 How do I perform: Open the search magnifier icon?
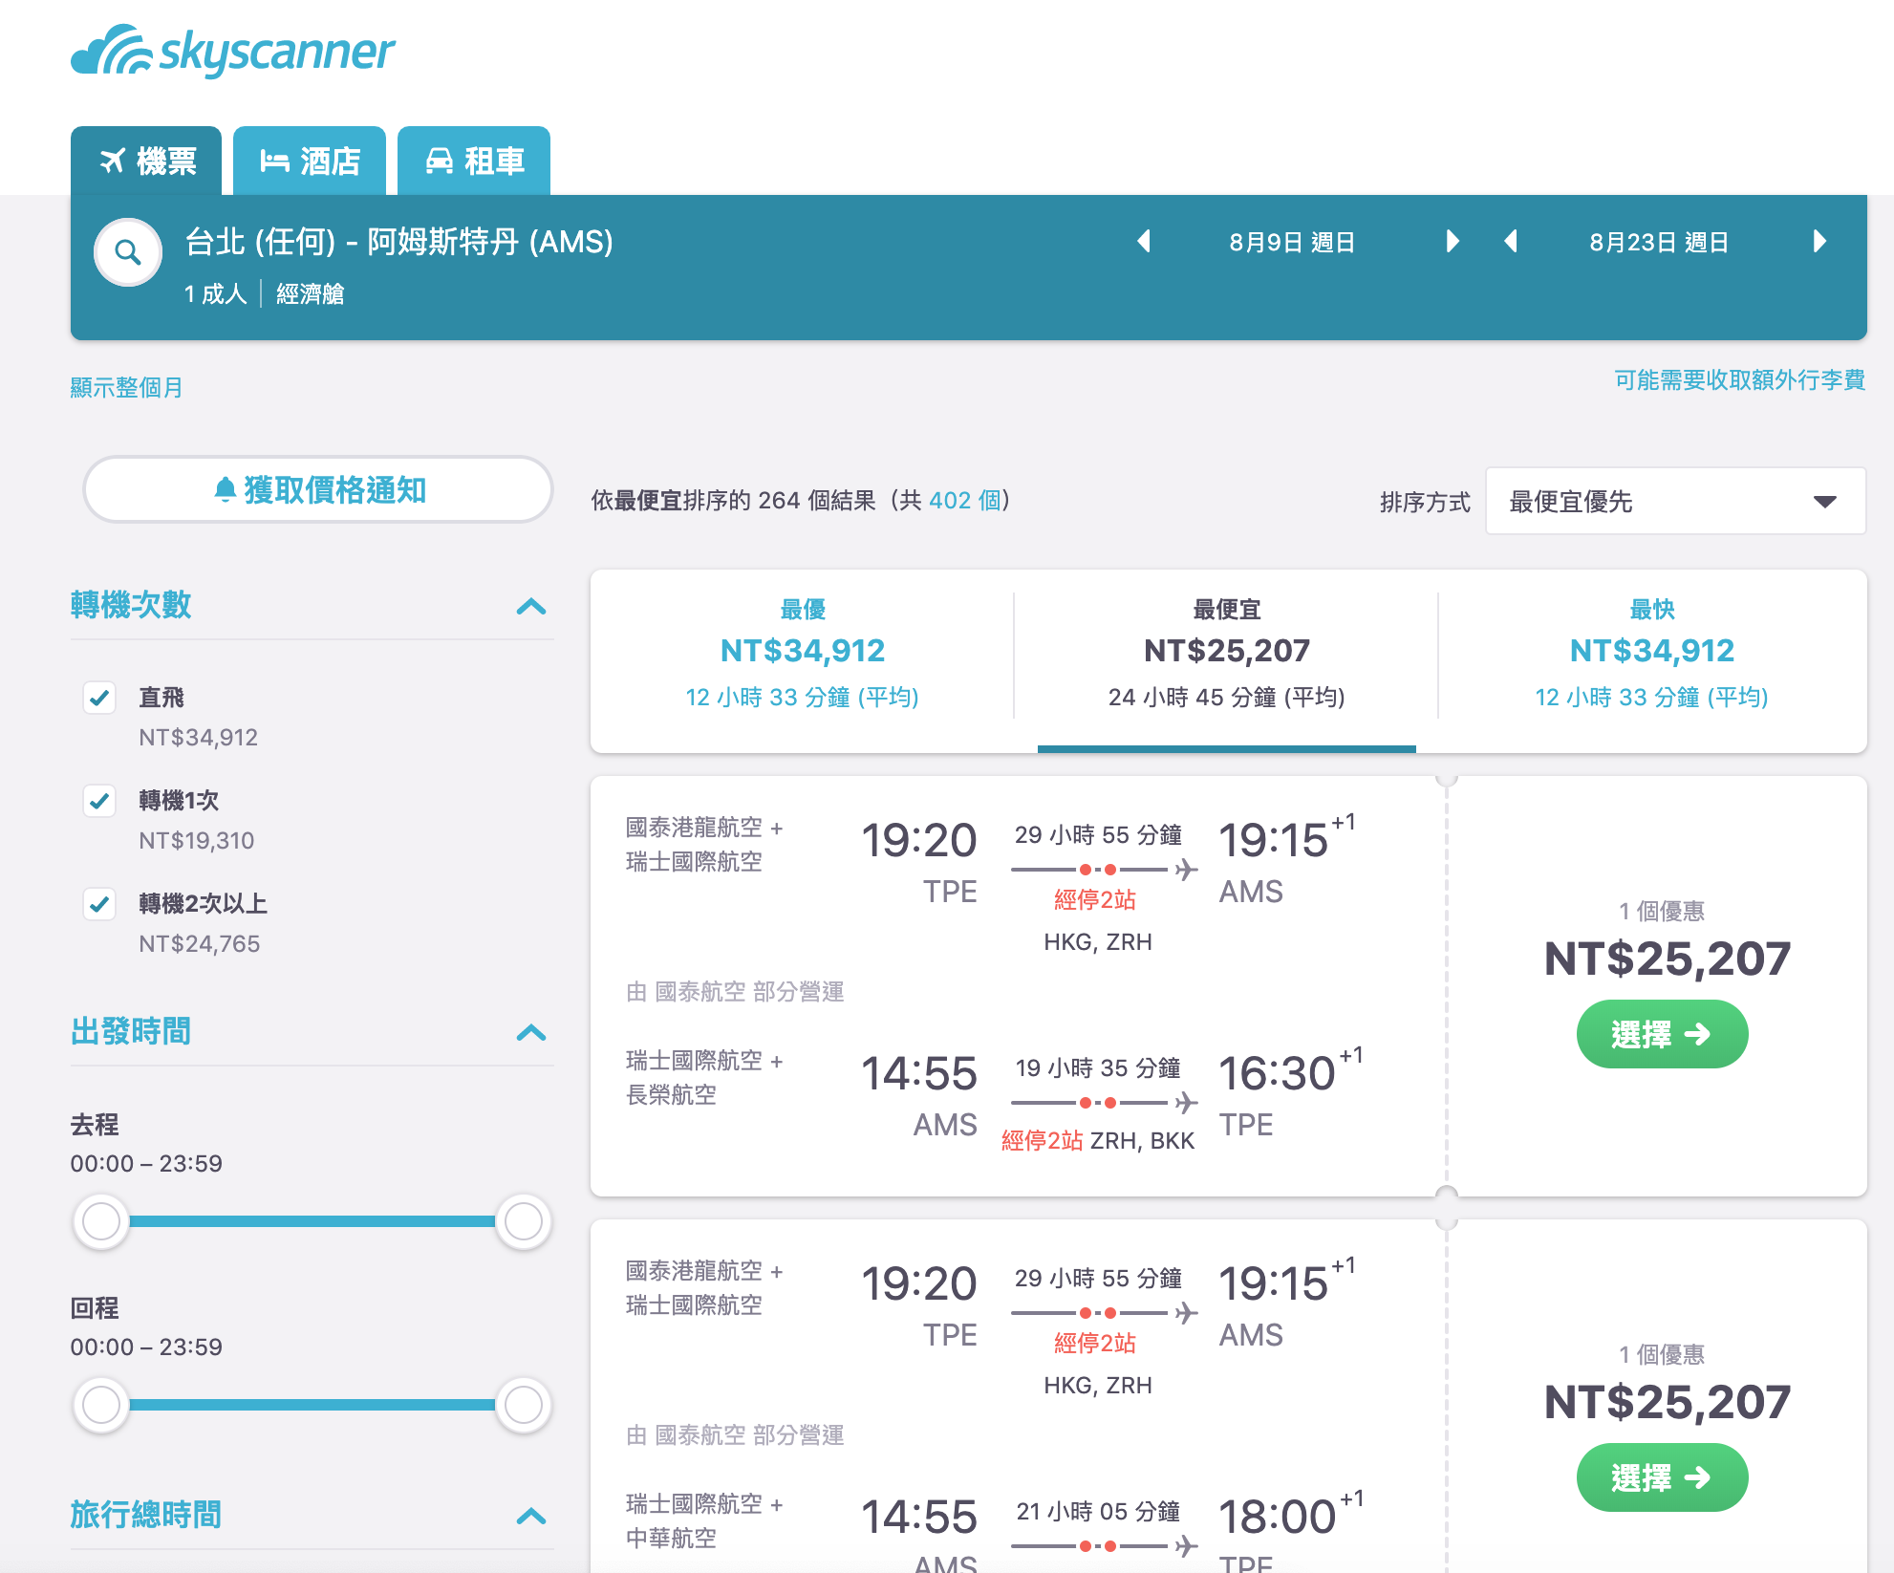click(x=128, y=252)
